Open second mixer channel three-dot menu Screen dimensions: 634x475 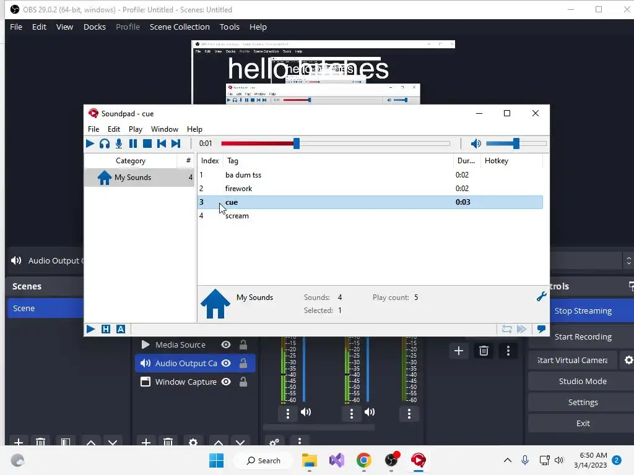point(352,414)
